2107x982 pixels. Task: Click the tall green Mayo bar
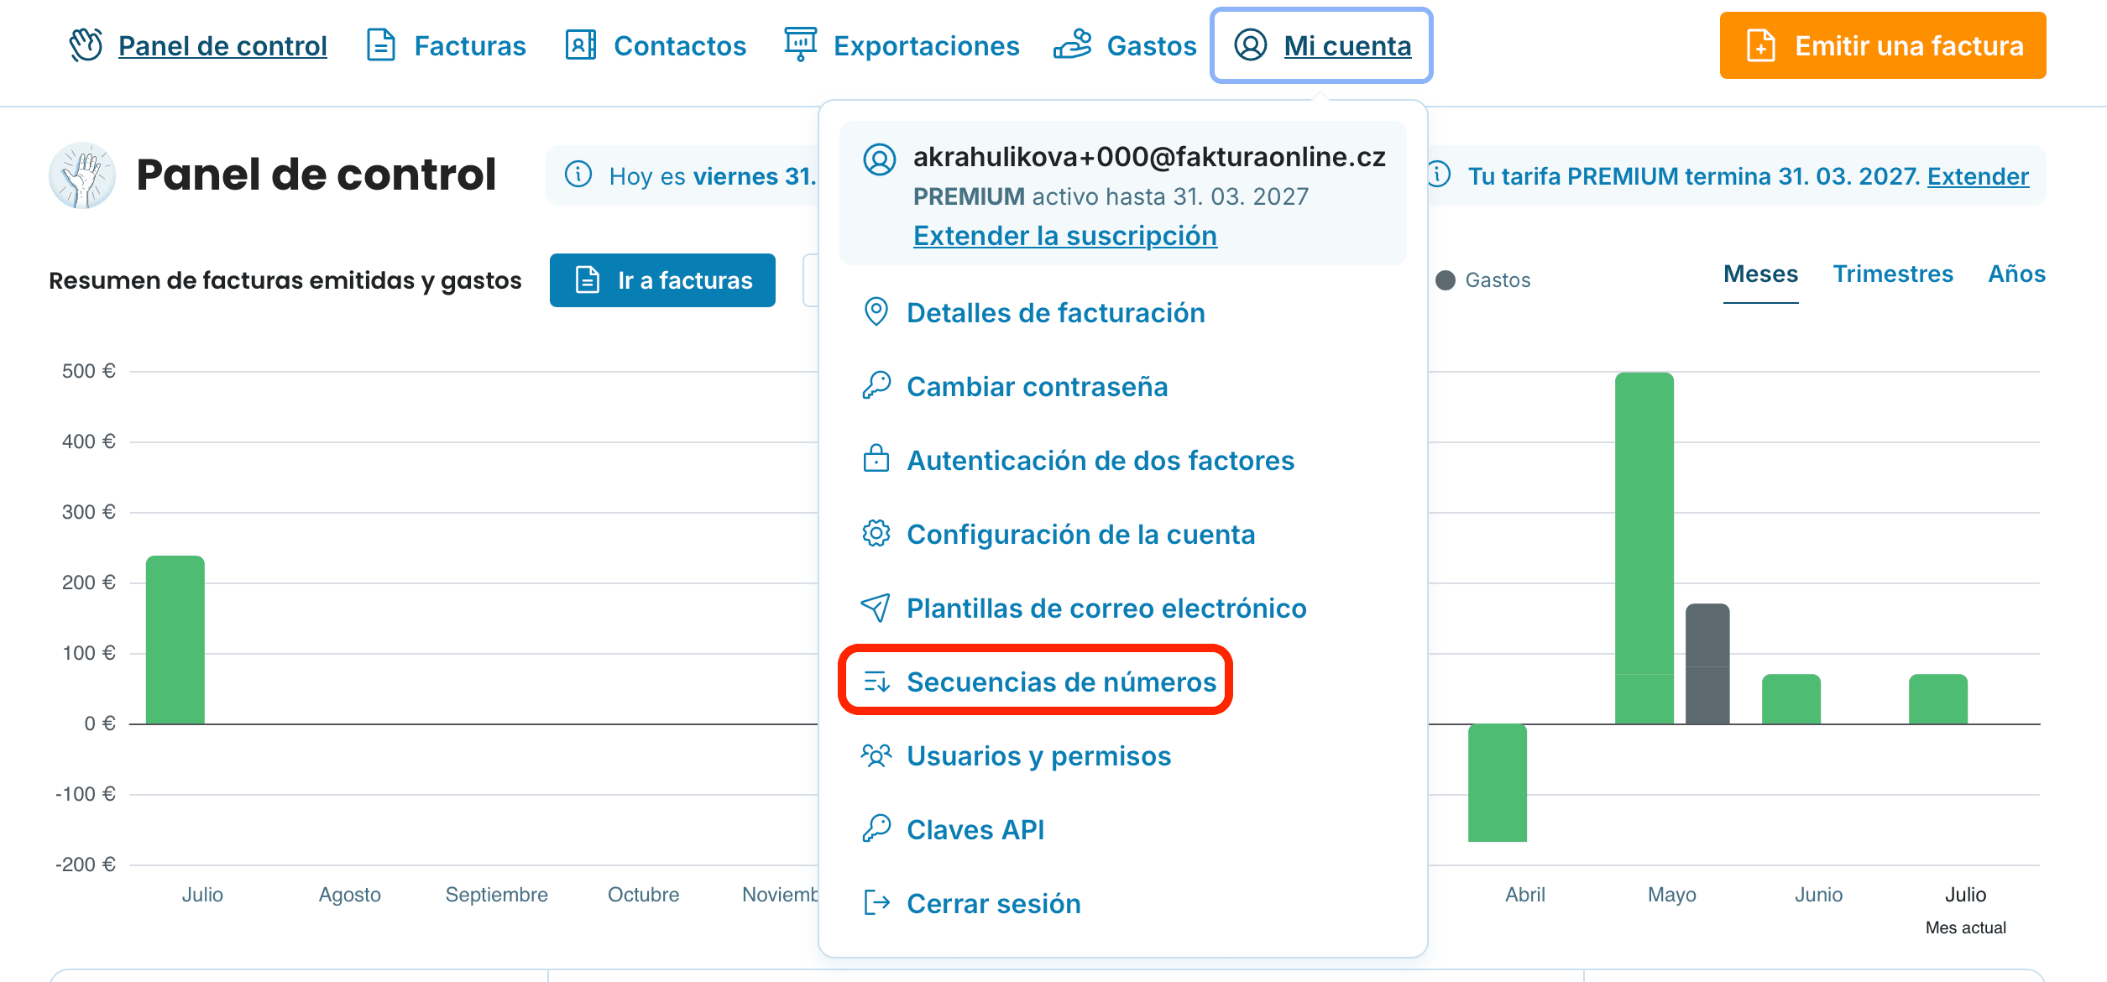(1644, 547)
